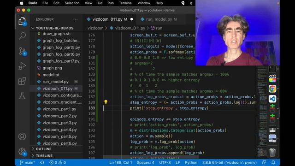Image resolution: width=295 pixels, height=166 pixels.
Task: Open the Manage gear menu
Action: click(22, 151)
